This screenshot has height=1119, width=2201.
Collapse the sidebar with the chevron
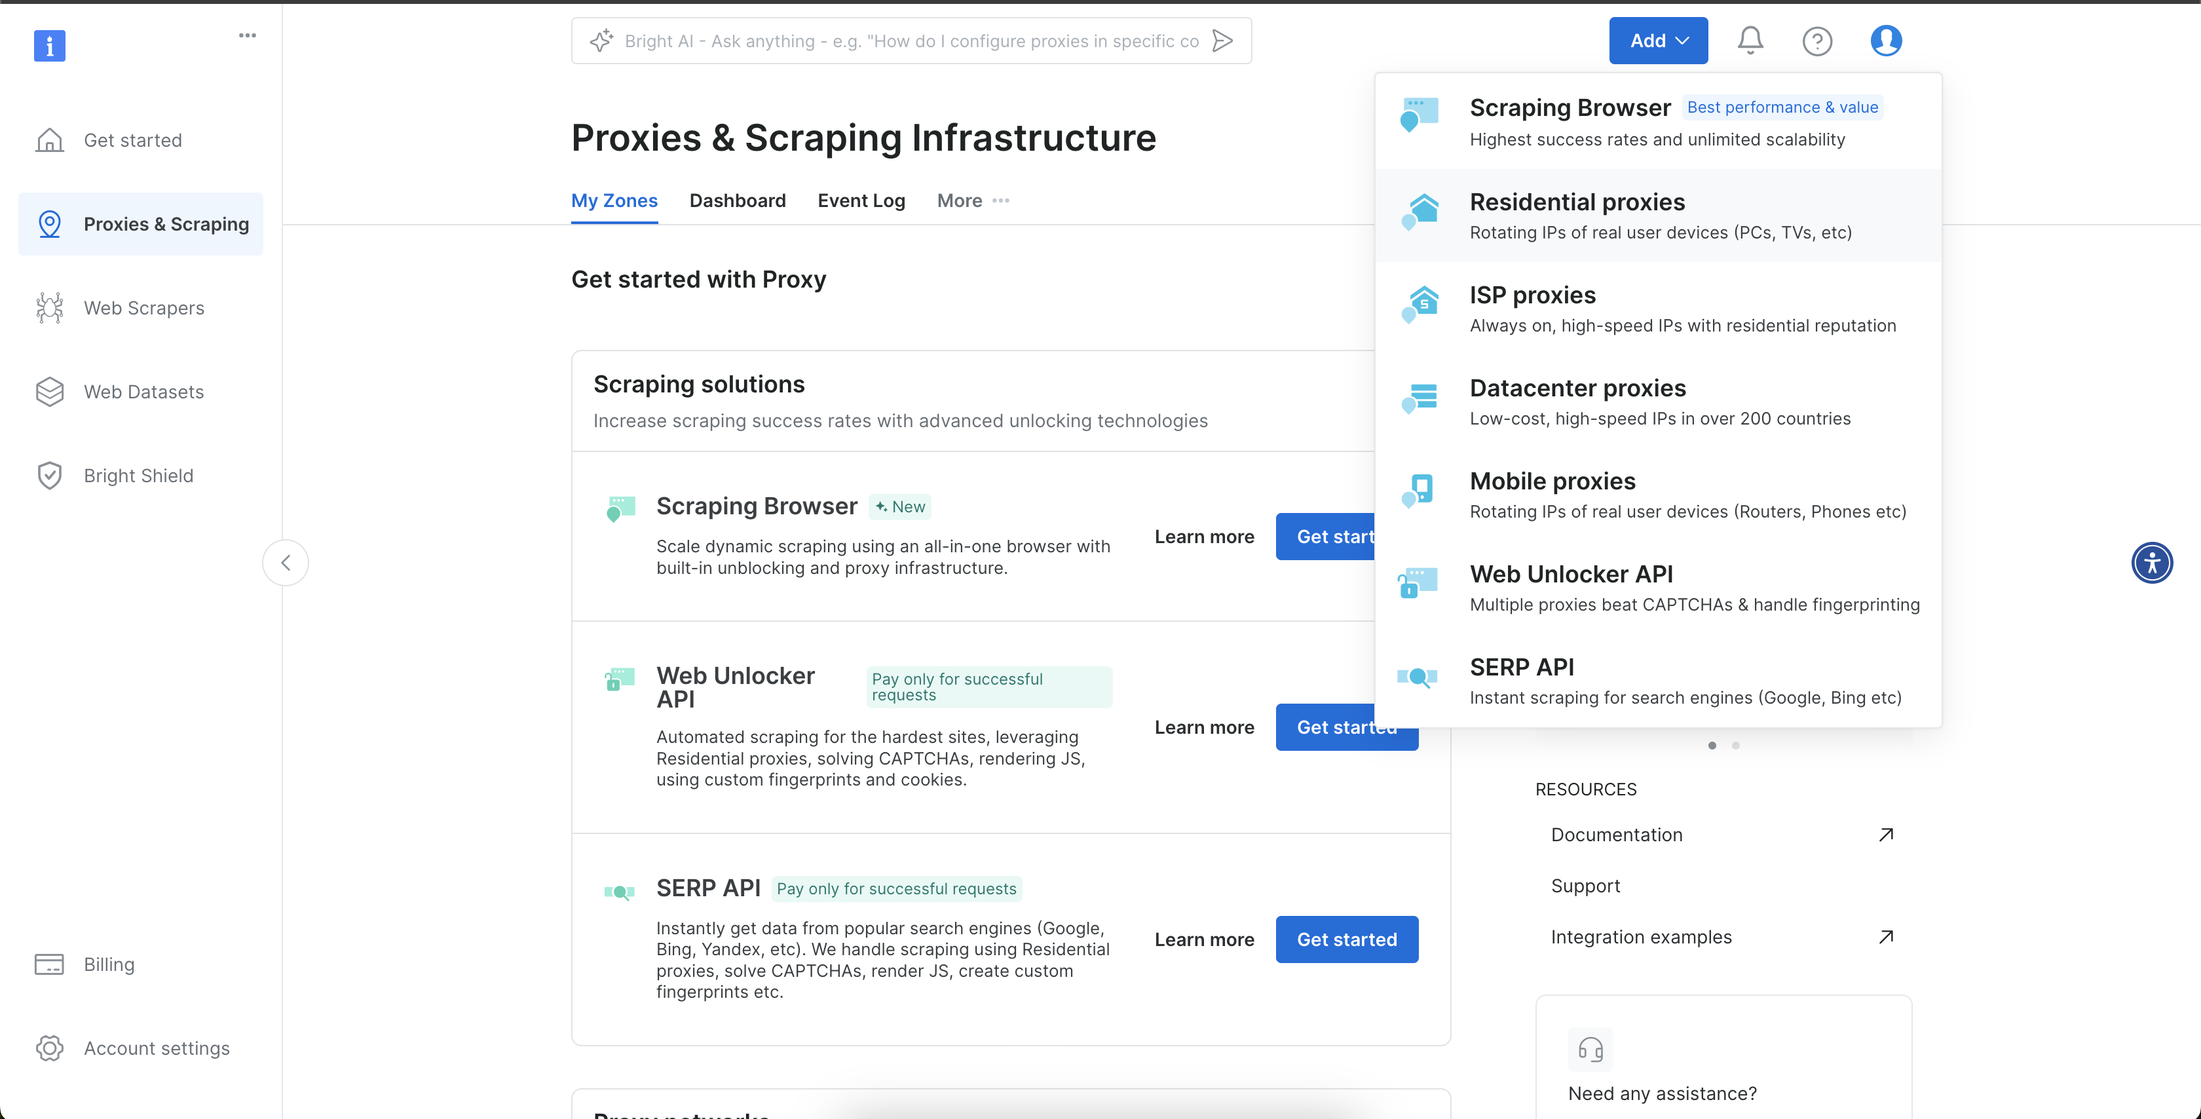(x=286, y=563)
